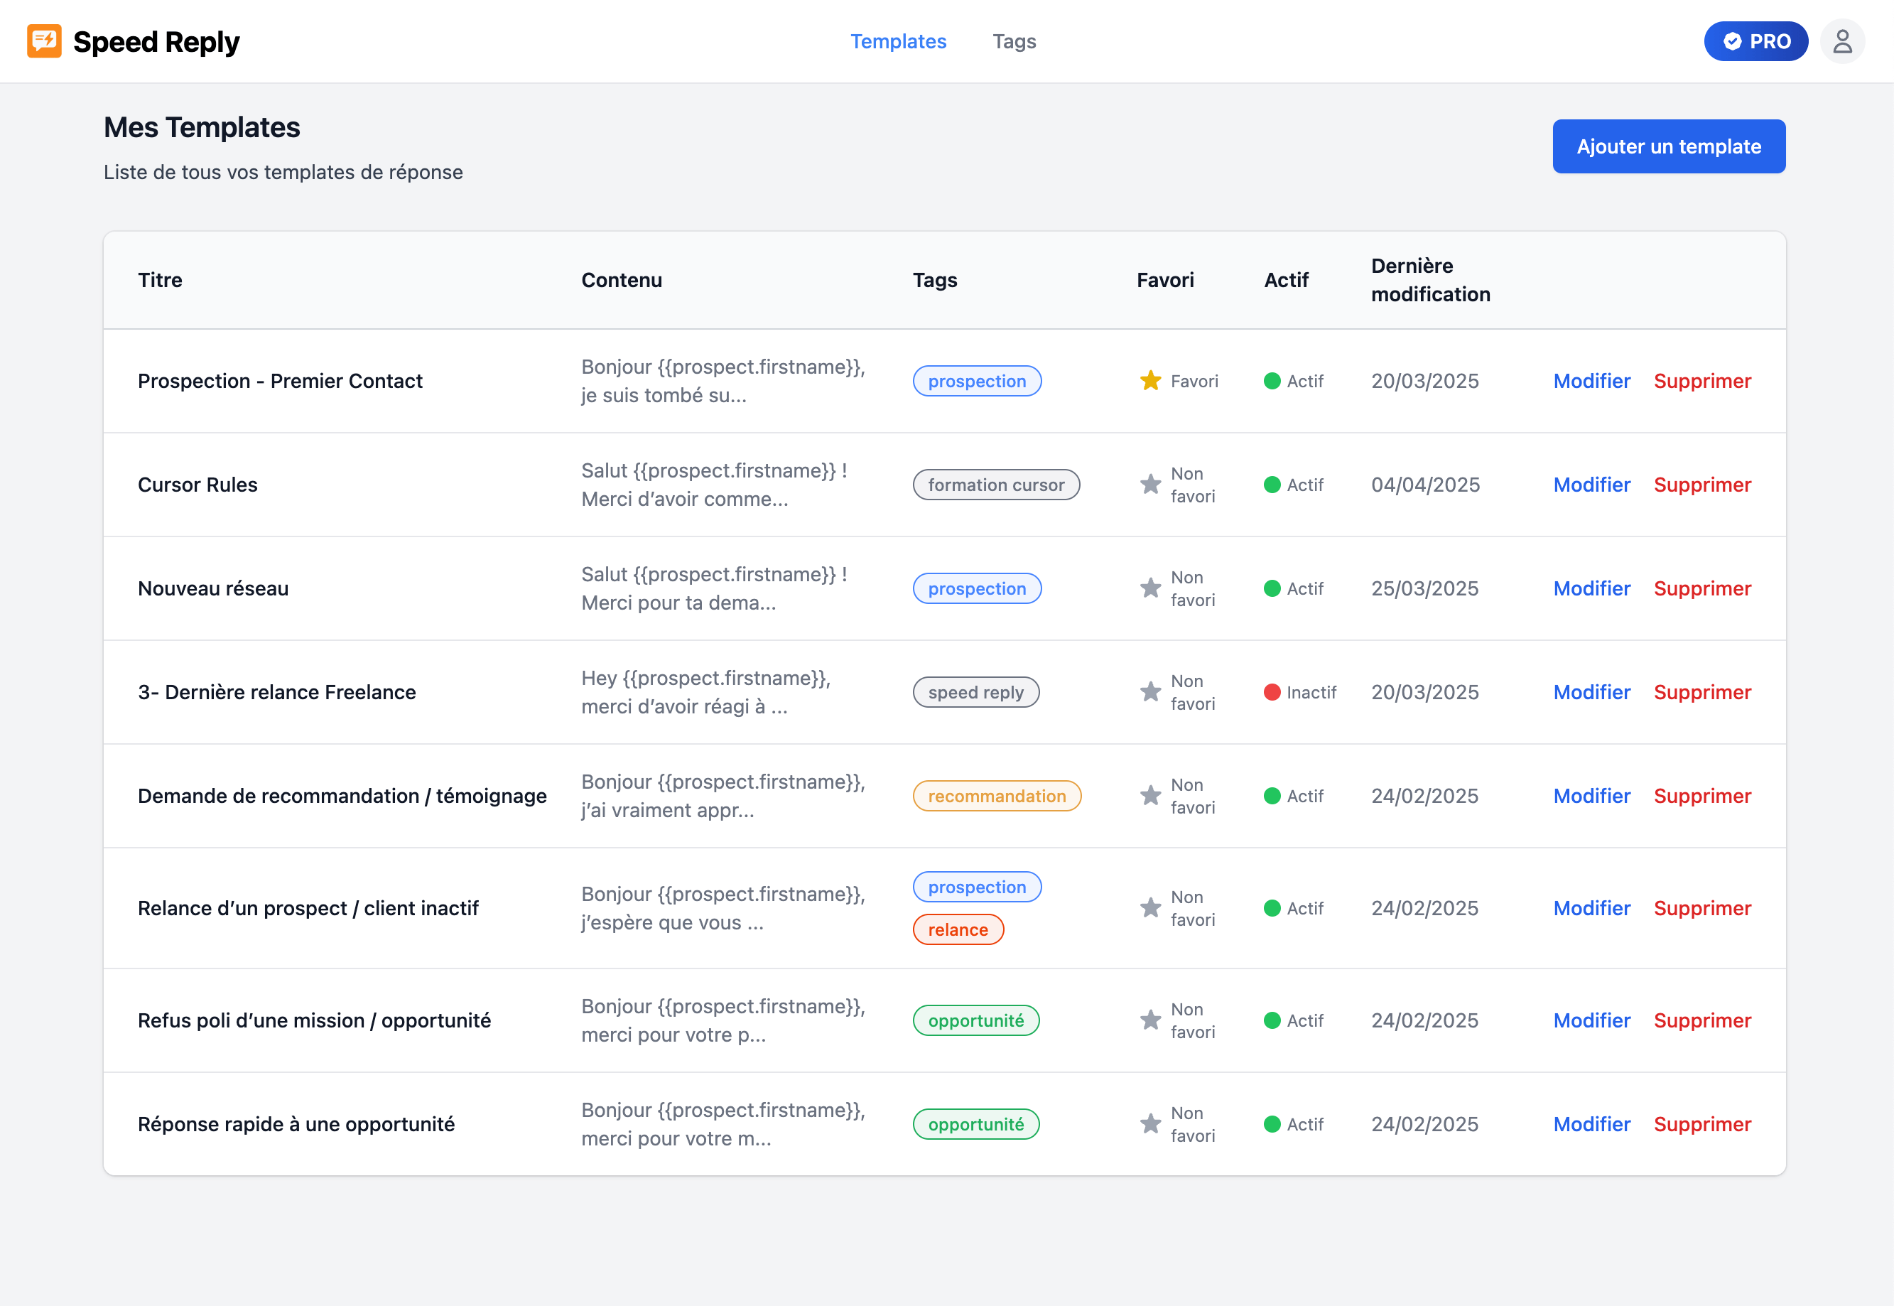Unfavorite the Prospection - Premier Contact template
The height and width of the screenshot is (1306, 1894).
pyautogui.click(x=1149, y=381)
